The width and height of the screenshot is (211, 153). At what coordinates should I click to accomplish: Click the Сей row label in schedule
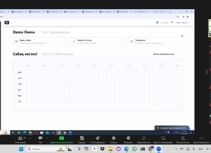coord(20,78)
